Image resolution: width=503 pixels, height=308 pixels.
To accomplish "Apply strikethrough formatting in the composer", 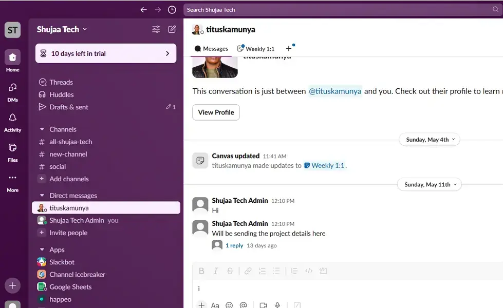I will [230, 271].
